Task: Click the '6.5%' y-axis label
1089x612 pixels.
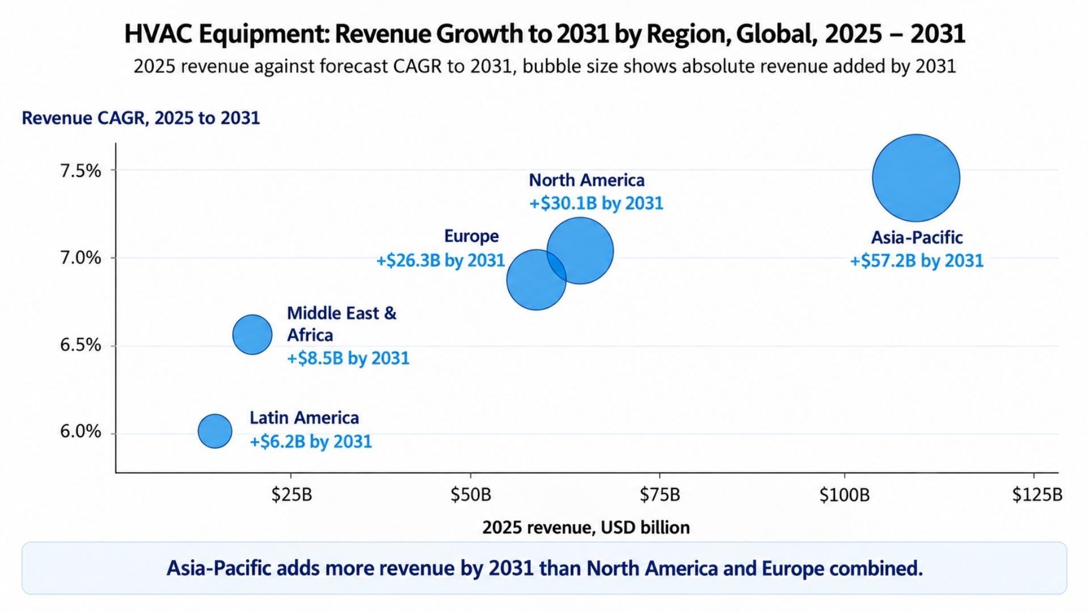Action: point(81,345)
